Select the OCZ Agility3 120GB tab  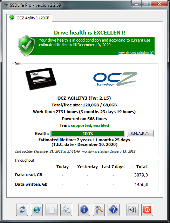tap(29, 18)
